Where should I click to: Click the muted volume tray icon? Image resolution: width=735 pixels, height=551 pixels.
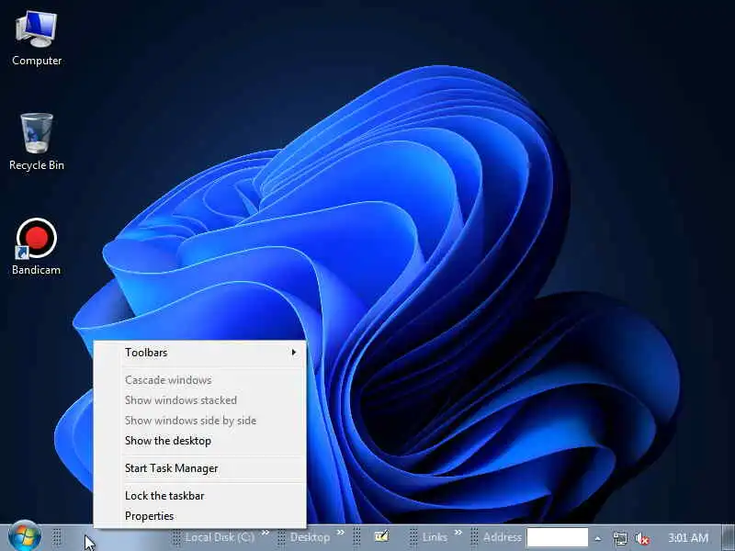click(x=641, y=538)
